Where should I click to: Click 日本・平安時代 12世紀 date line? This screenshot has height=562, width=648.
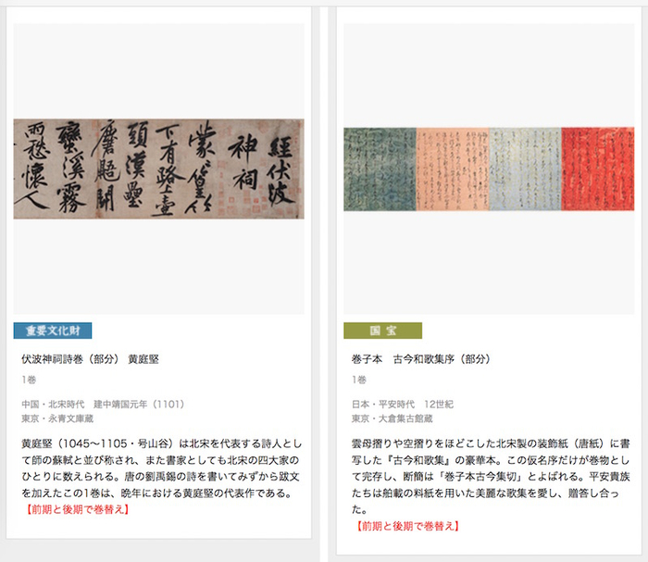click(403, 405)
